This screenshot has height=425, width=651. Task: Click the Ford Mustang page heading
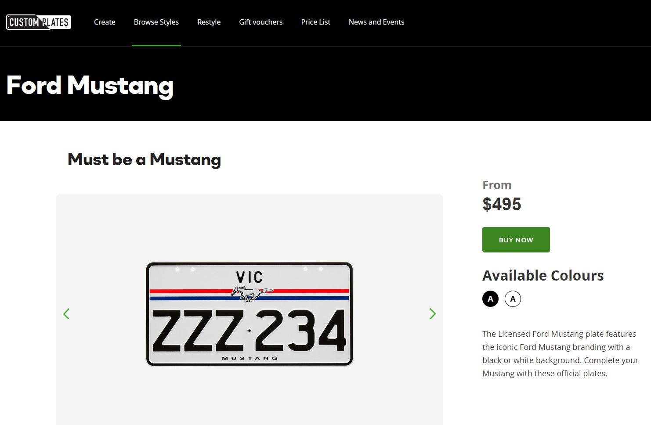click(x=90, y=86)
